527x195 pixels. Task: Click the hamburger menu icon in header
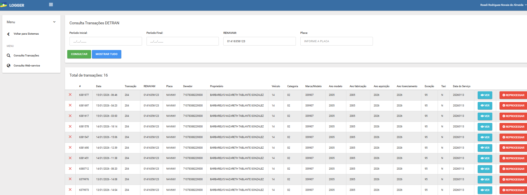click(x=51, y=5)
